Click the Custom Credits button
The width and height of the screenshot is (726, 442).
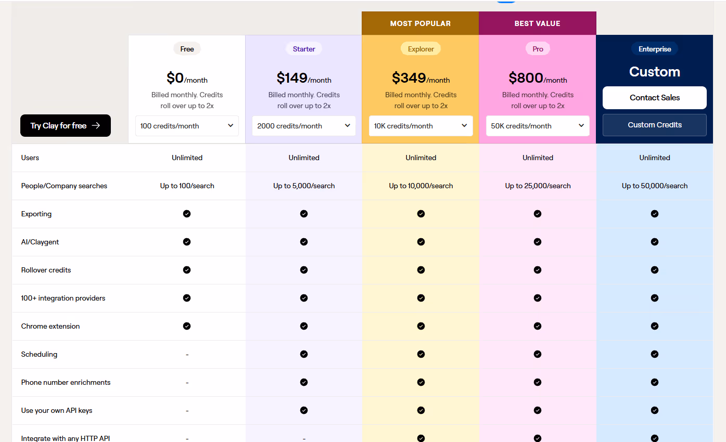coord(654,125)
